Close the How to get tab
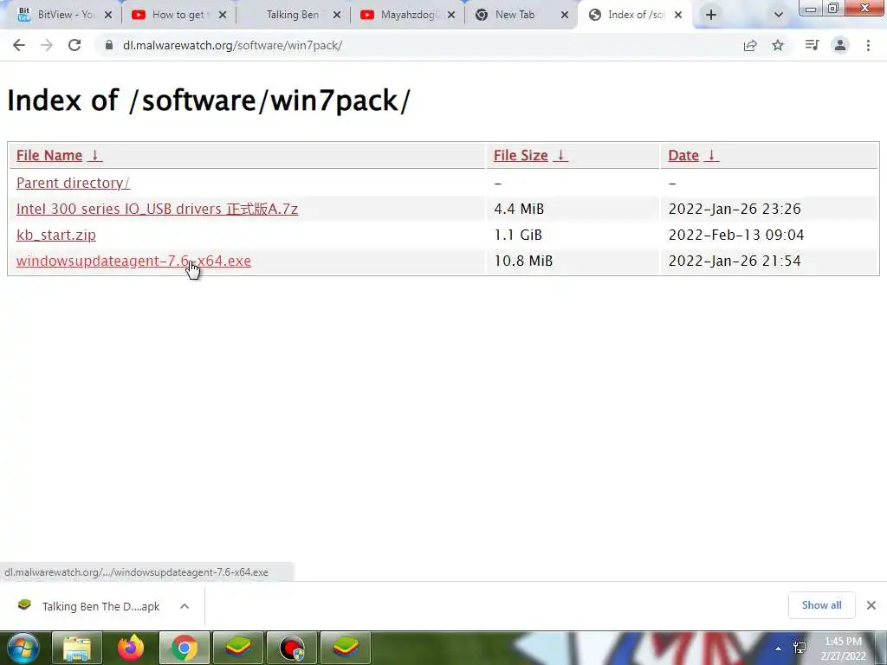887x665 pixels. [223, 16]
